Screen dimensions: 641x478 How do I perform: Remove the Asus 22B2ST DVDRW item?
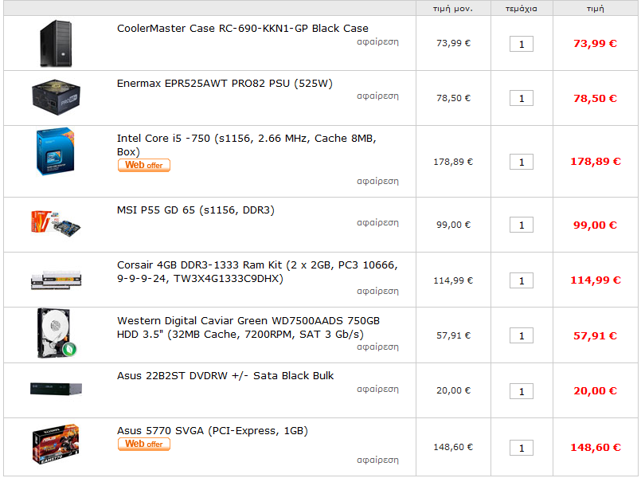click(377, 389)
